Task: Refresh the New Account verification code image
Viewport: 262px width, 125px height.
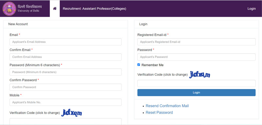Action: [x=71, y=113]
